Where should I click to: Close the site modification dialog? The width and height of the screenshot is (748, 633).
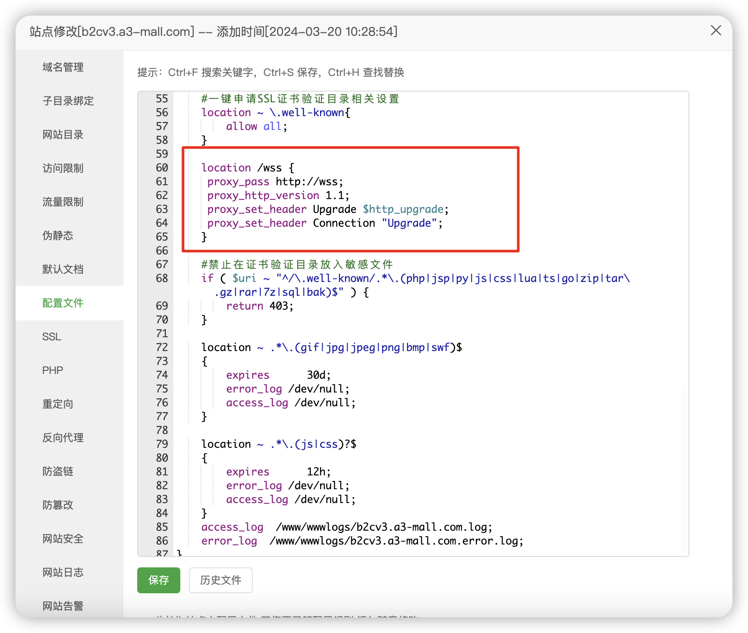tap(716, 30)
